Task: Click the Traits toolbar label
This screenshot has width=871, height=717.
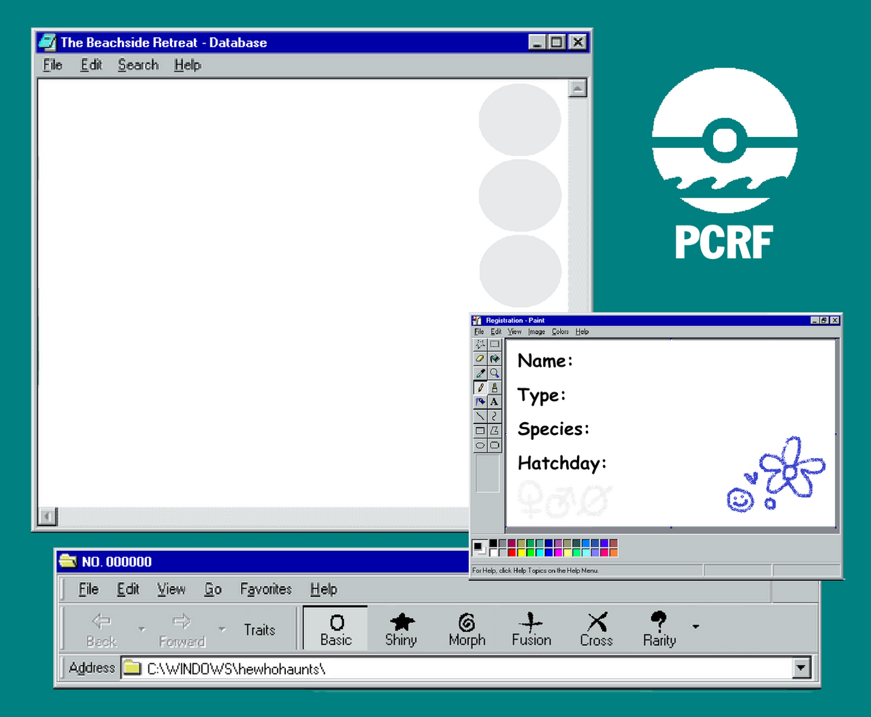Action: (x=260, y=630)
